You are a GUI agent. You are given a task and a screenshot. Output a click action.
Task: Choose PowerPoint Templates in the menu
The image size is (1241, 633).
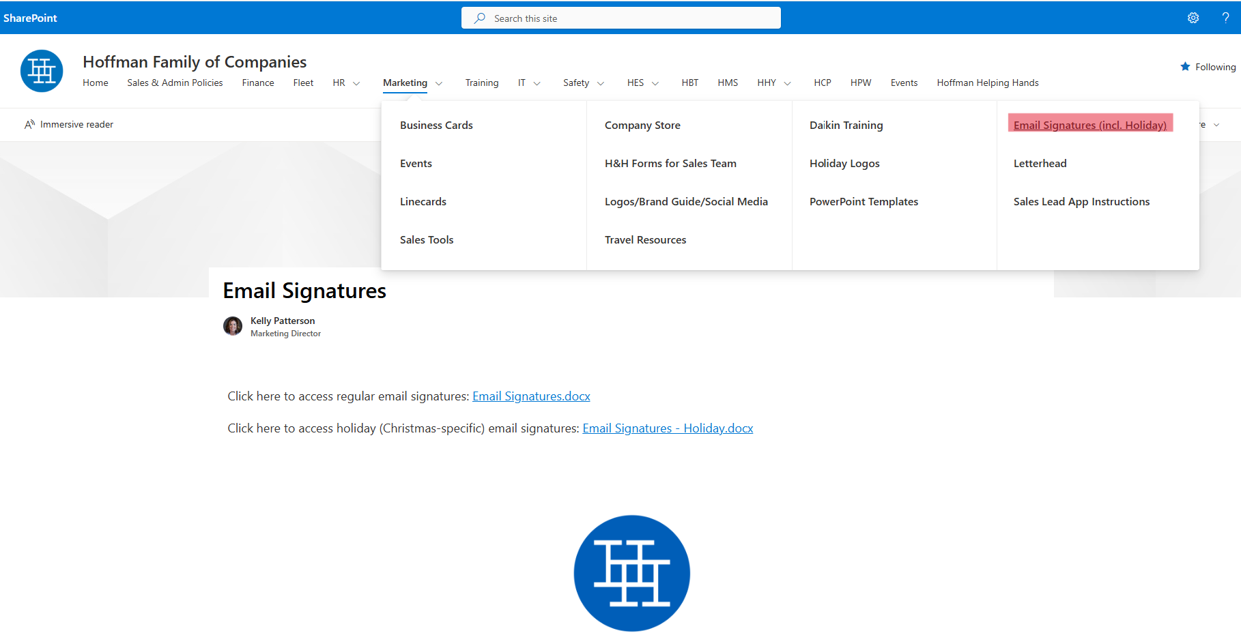[864, 202]
